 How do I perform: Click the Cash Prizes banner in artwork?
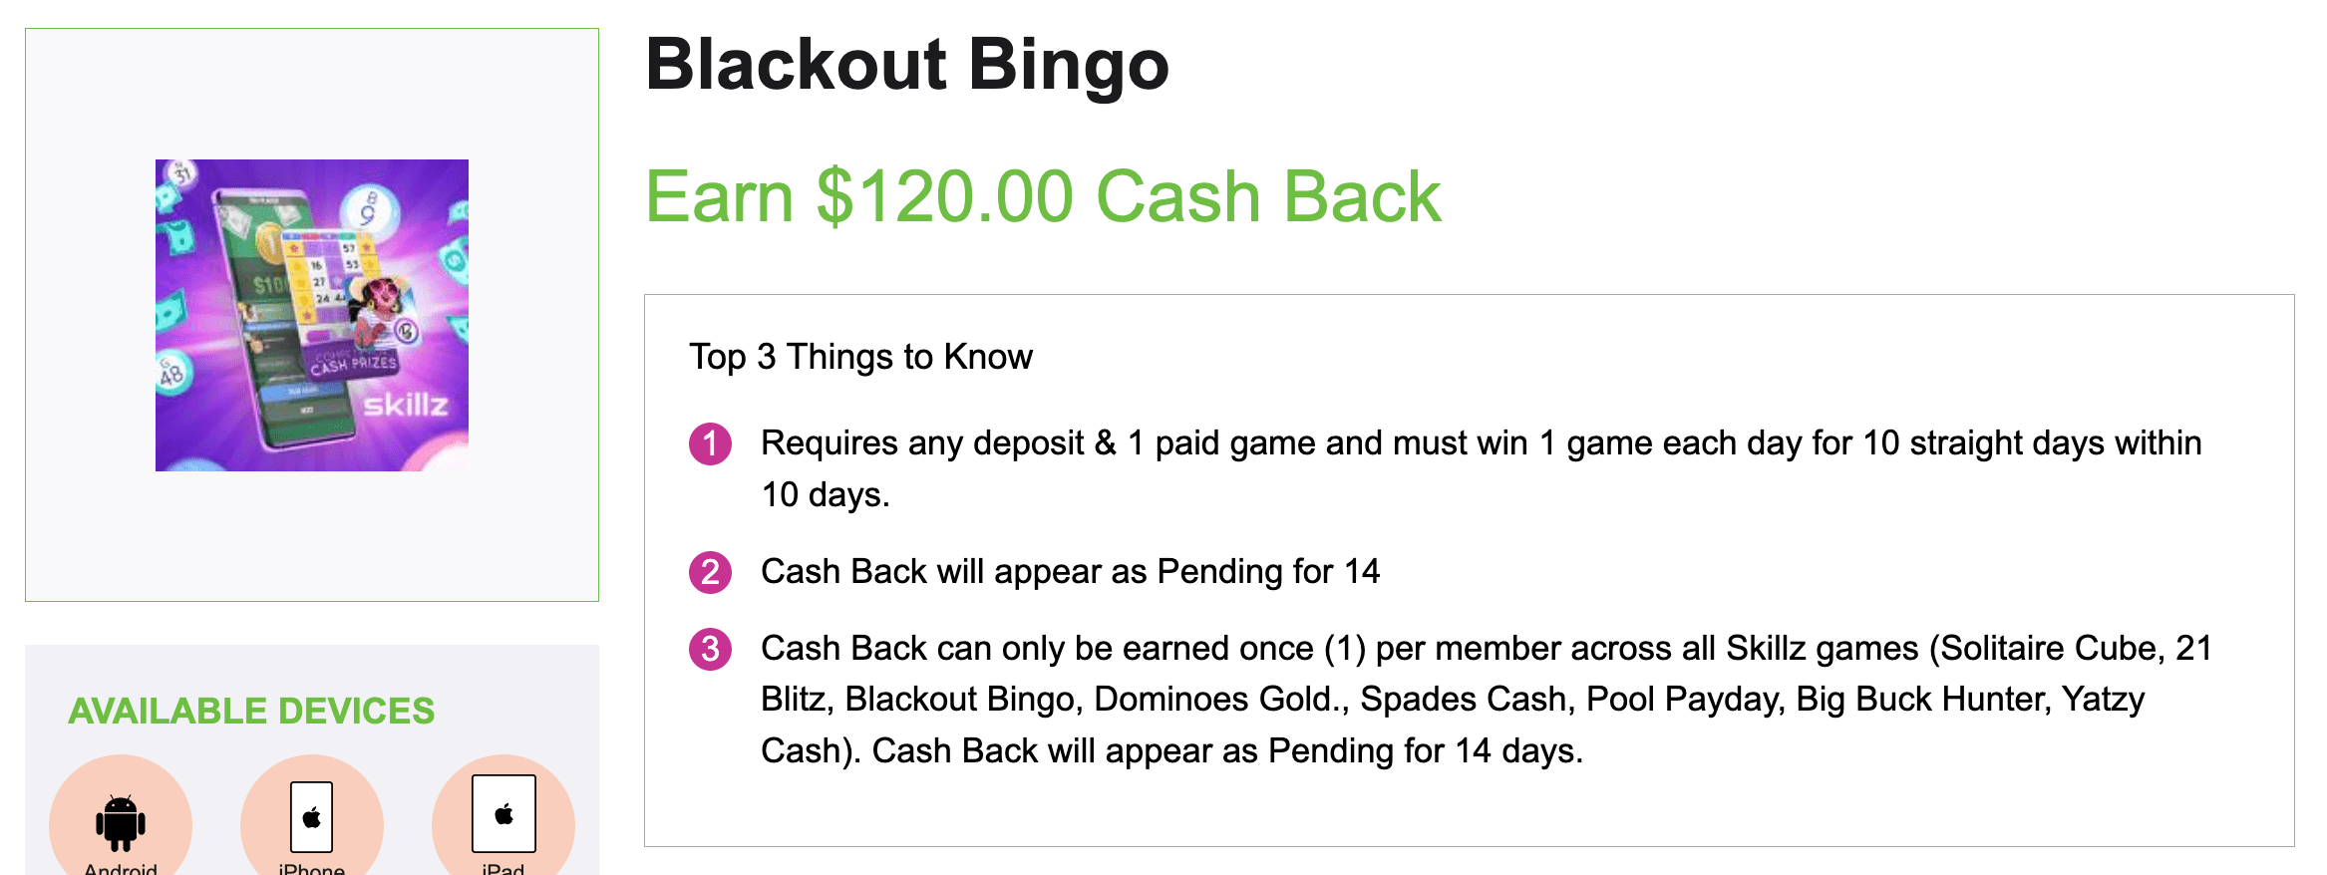[353, 364]
